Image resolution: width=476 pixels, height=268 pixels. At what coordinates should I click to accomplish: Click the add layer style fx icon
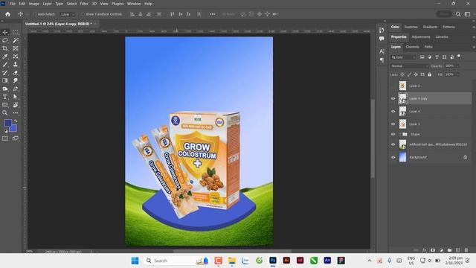(x=425, y=250)
